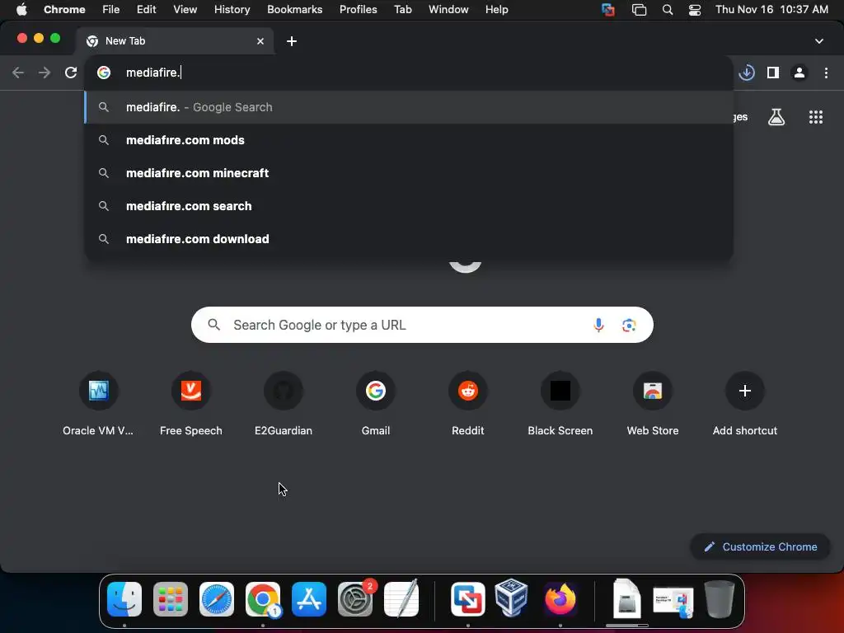844x633 pixels.
Task: Open the Help menu
Action: tap(496, 10)
